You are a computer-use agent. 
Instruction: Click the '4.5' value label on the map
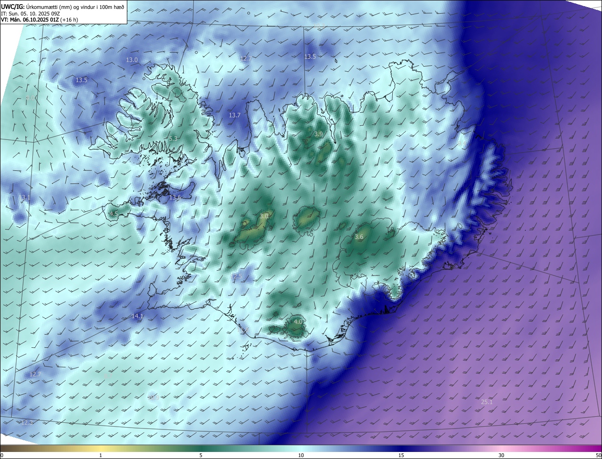point(113,214)
